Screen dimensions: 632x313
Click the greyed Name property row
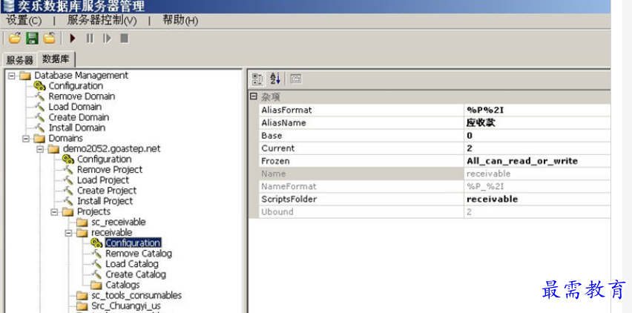click(435, 174)
